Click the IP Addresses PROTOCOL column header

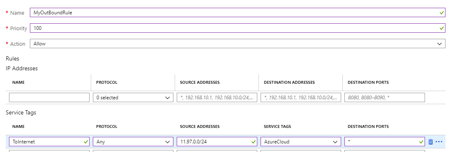pos(107,83)
